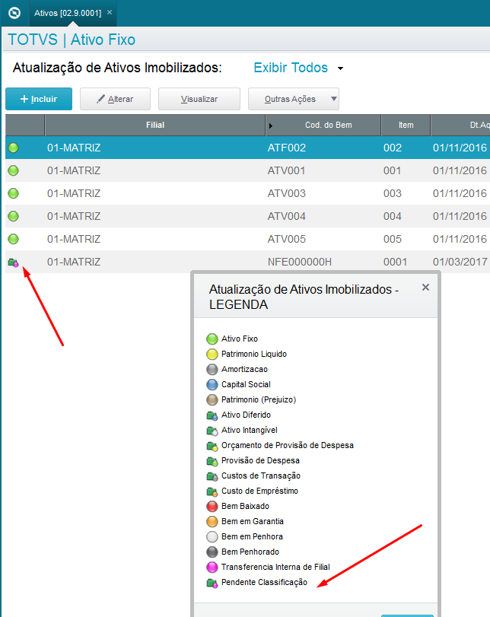The width and height of the screenshot is (490, 617).
Task: Sort by the Filial column header
Action: 155,125
